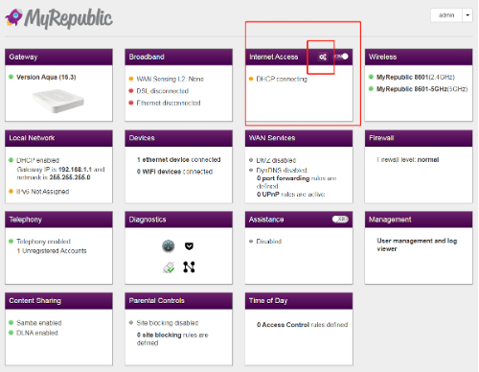Click the admin user button
This screenshot has height=372, width=479.
[x=446, y=15]
